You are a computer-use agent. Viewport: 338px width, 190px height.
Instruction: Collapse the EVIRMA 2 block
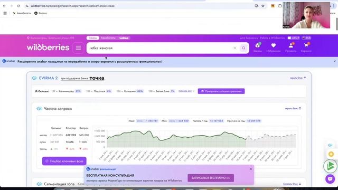coord(298,78)
